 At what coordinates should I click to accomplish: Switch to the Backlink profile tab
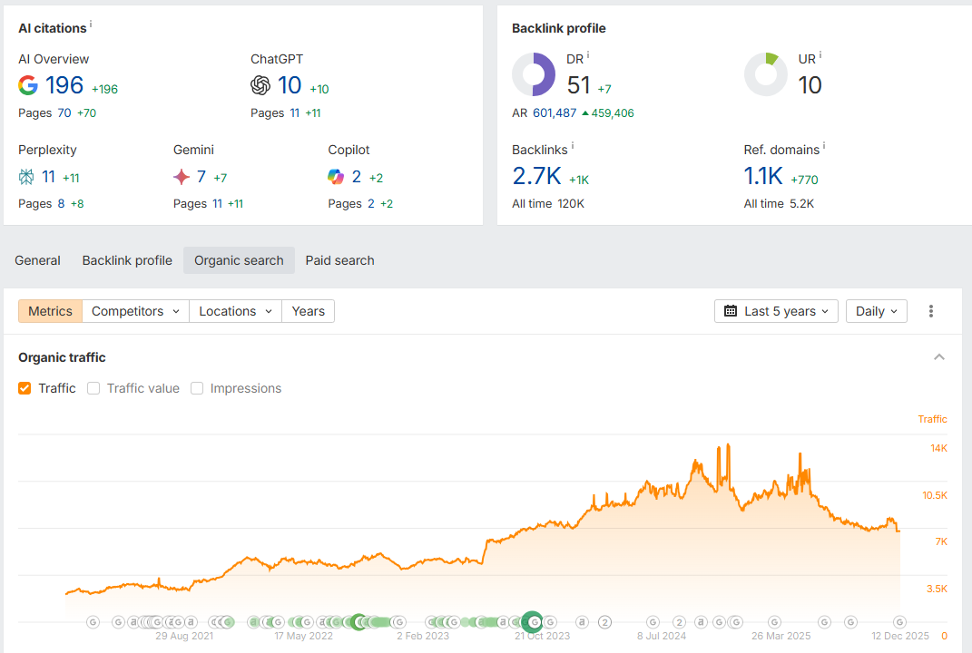pyautogui.click(x=127, y=260)
